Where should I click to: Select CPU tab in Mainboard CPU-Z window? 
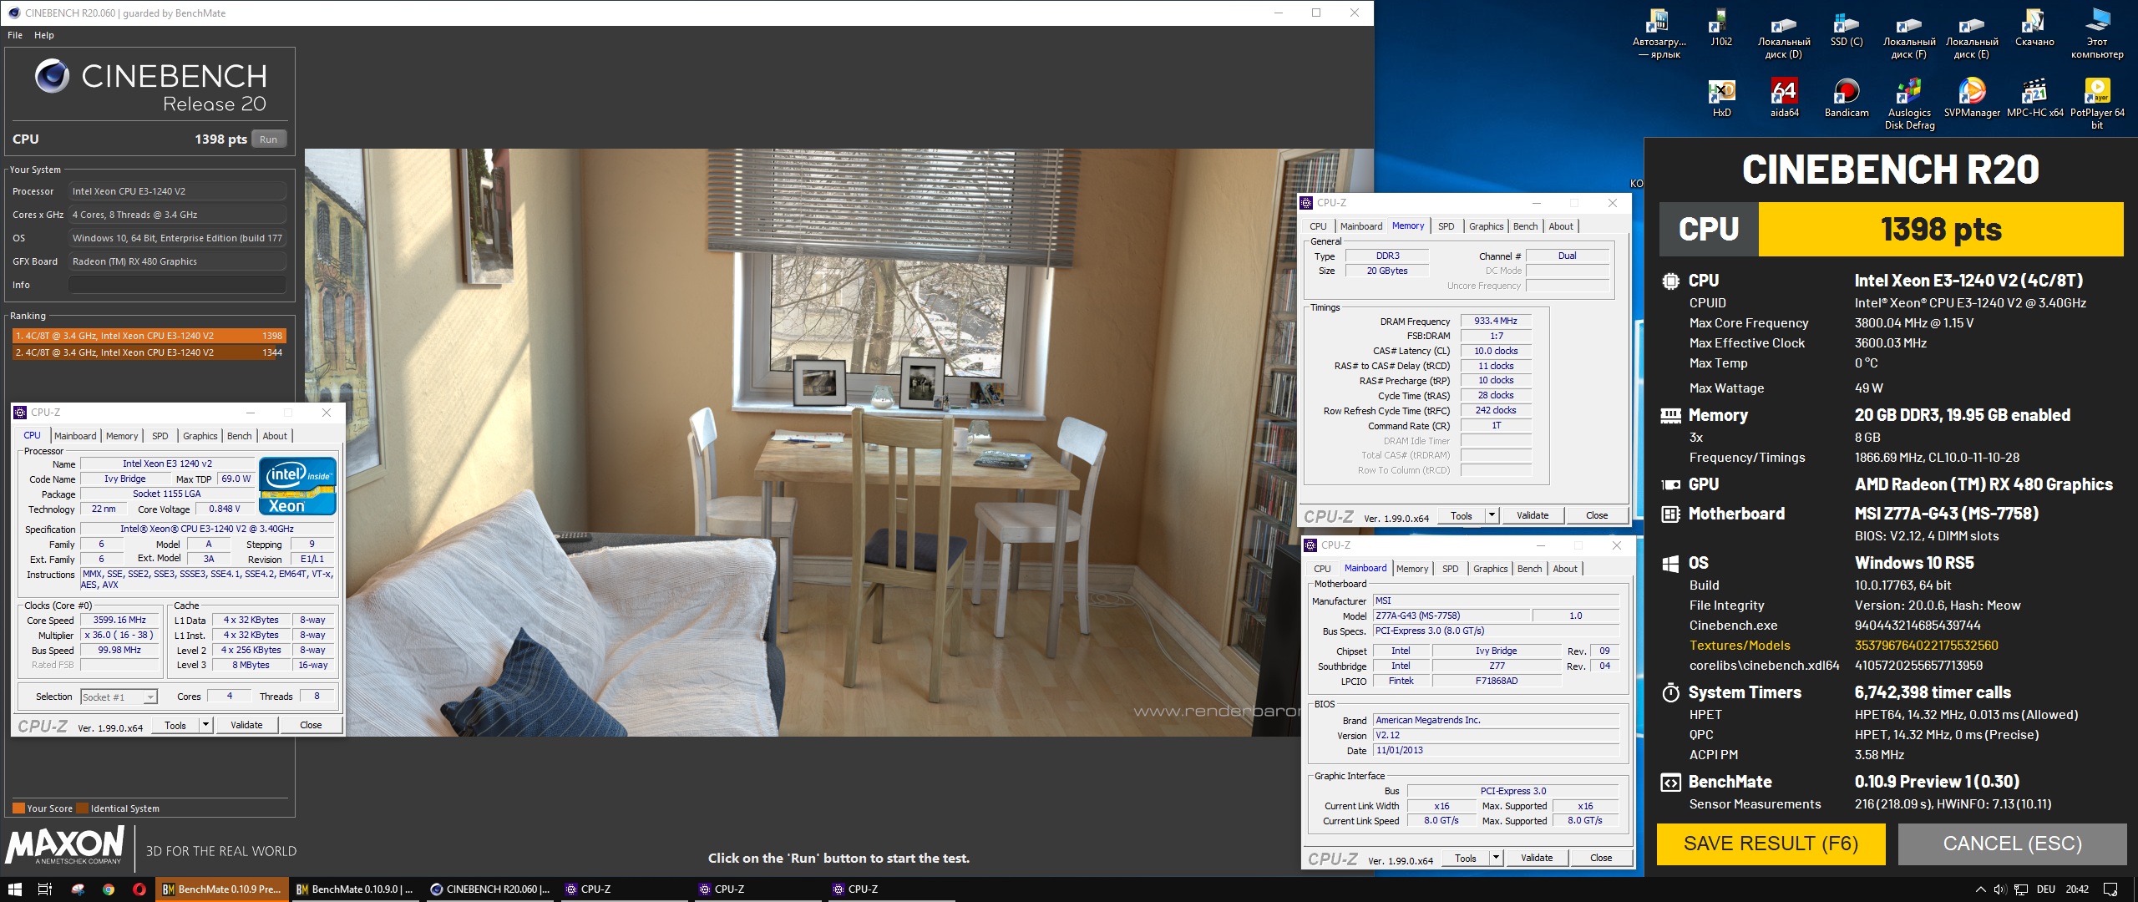point(1322,569)
